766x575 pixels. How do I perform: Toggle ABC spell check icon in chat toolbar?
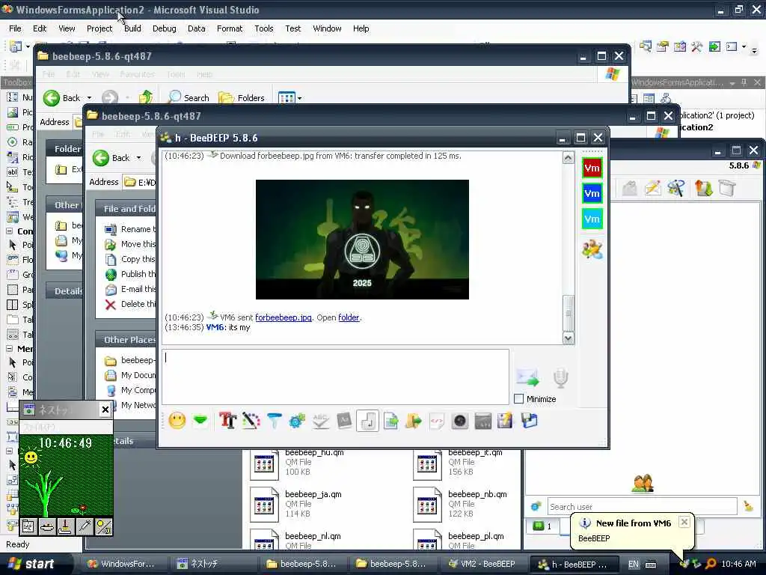(x=320, y=421)
